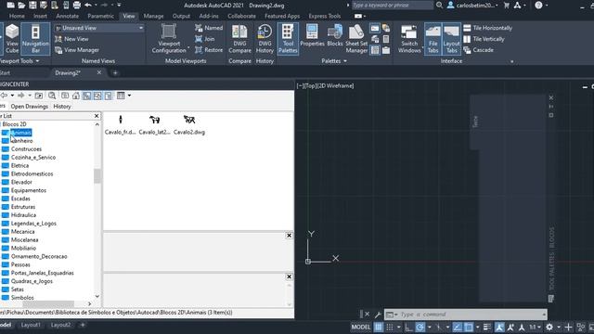Click the MODEL status bar button
Screen dimensions: 594x334
[x=360, y=328]
